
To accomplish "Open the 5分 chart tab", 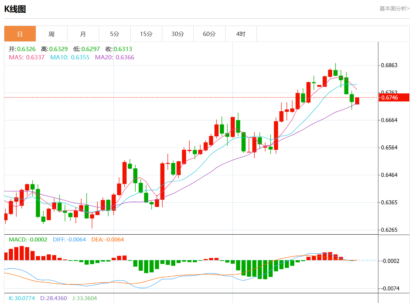I will [115, 34].
